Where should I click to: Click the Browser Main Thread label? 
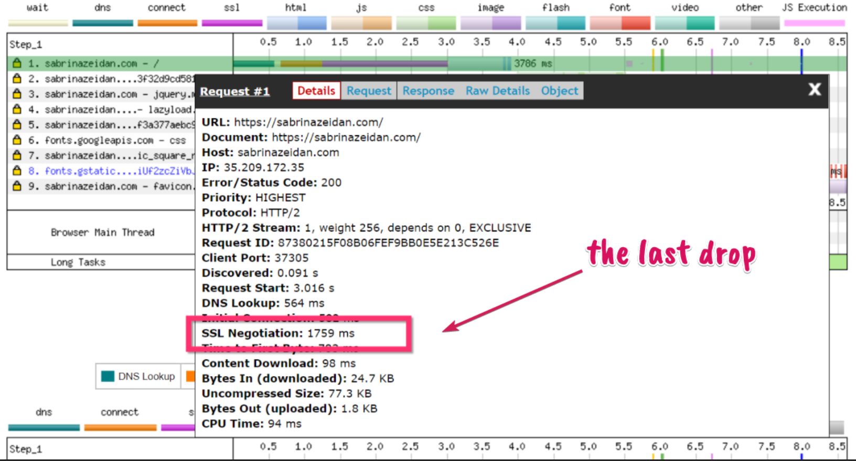point(103,233)
